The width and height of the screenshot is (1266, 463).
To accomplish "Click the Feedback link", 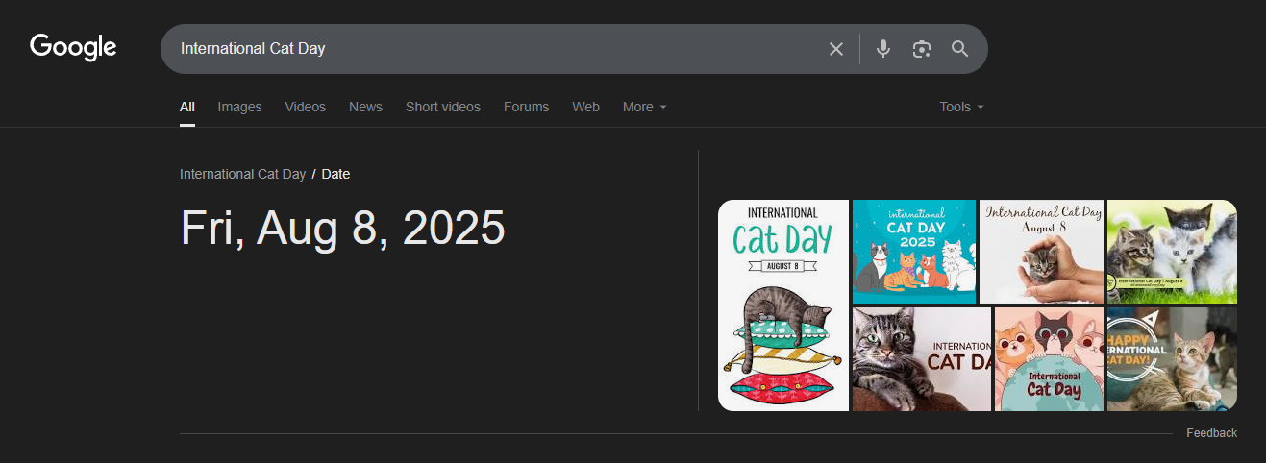I will (1211, 433).
